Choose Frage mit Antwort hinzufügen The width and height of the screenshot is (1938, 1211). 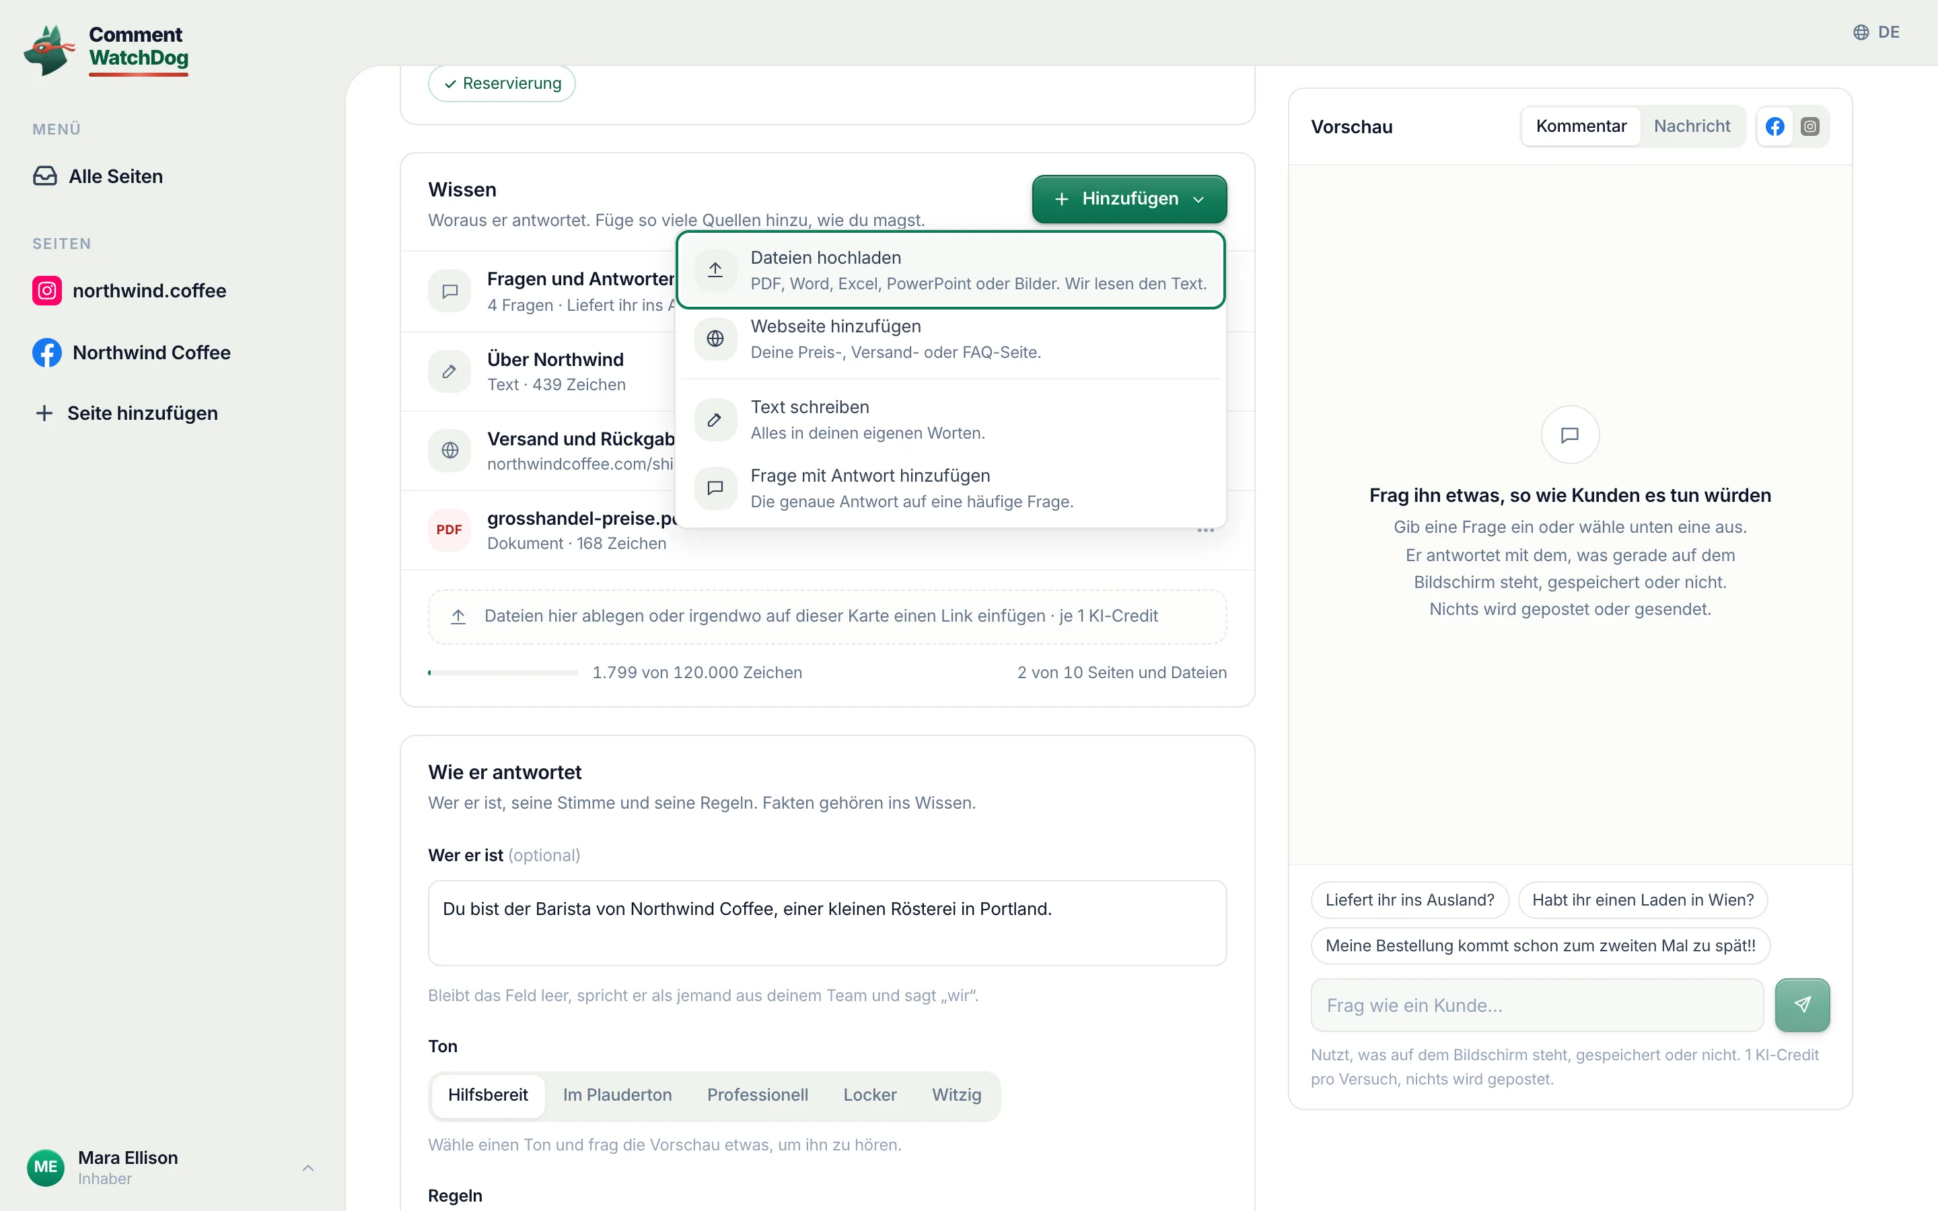951,488
